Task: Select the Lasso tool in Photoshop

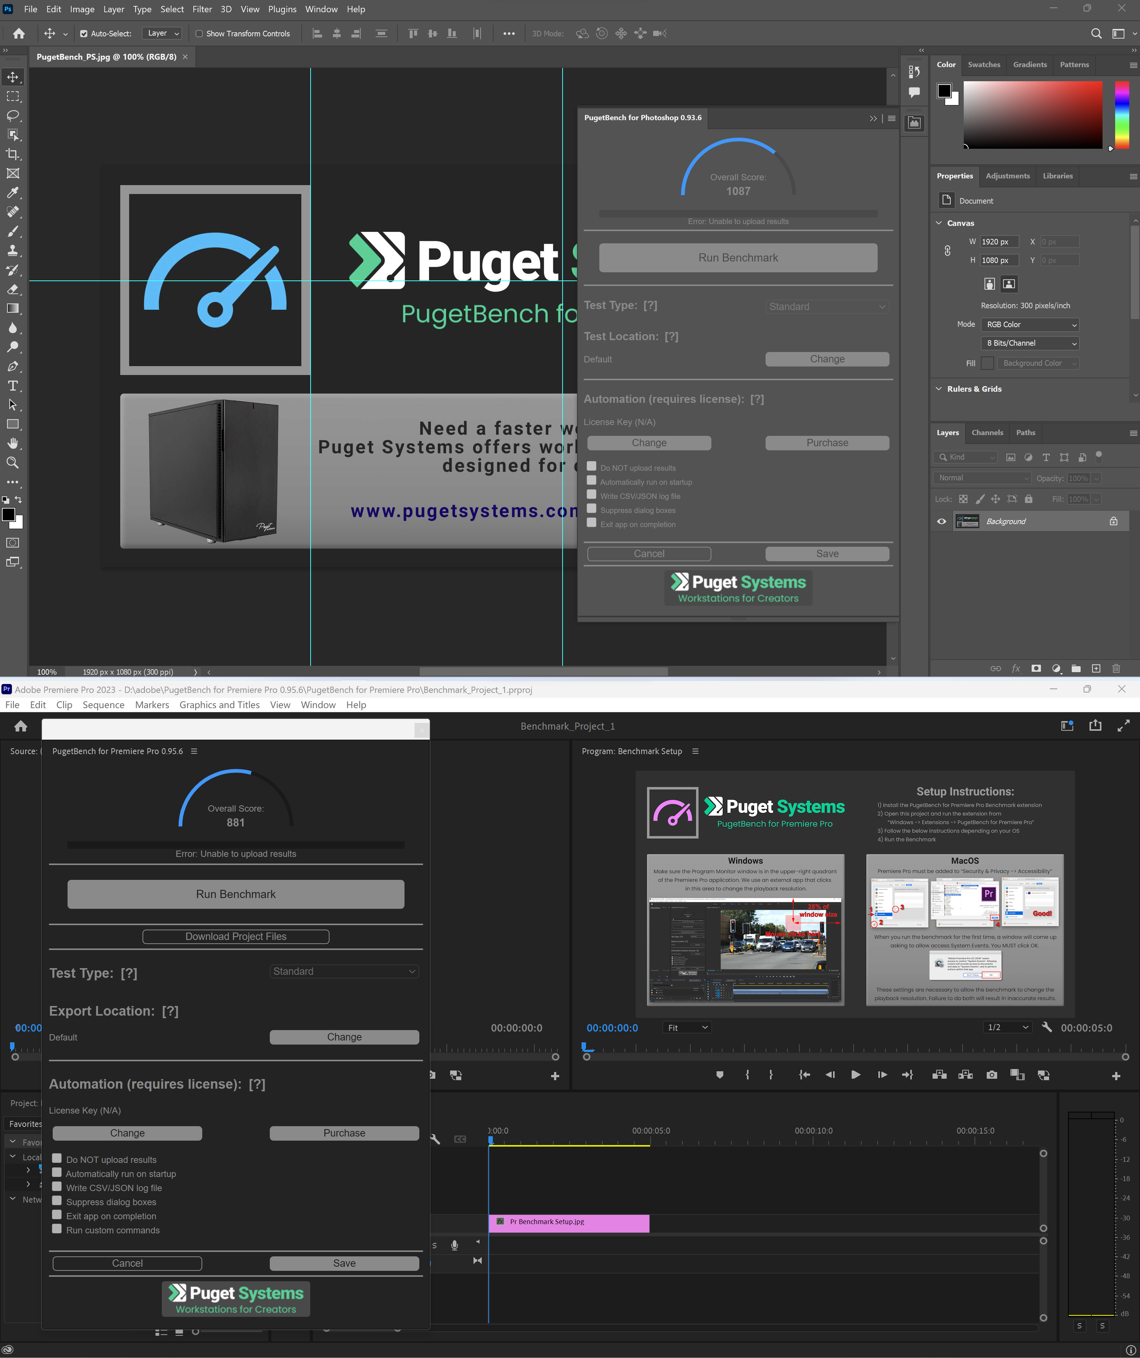Action: (13, 116)
